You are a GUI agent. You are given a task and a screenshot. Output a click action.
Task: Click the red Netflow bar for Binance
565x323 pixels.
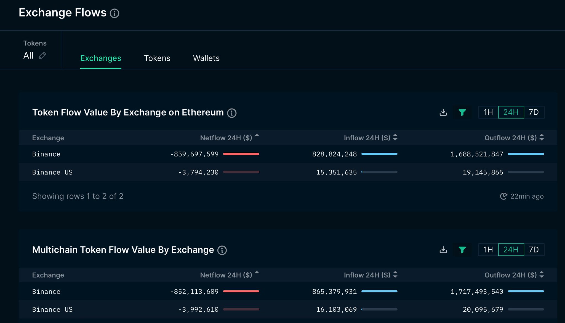click(x=241, y=154)
